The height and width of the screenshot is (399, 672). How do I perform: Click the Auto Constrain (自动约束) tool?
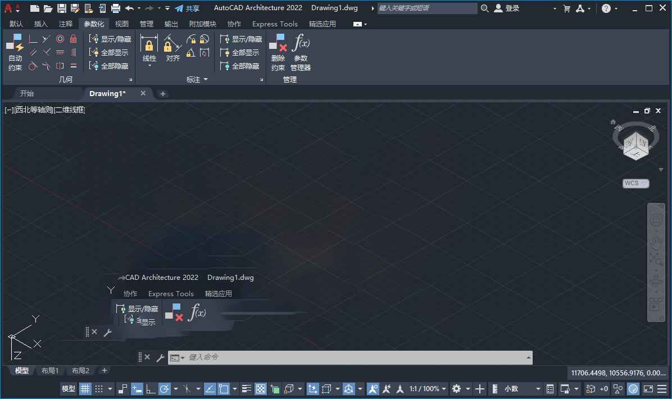click(x=15, y=52)
